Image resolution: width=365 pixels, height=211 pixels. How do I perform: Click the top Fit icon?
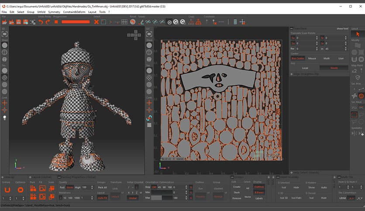[x=42, y=188]
